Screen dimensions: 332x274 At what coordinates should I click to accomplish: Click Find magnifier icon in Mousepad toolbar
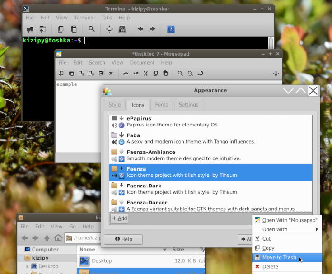tap(180, 74)
